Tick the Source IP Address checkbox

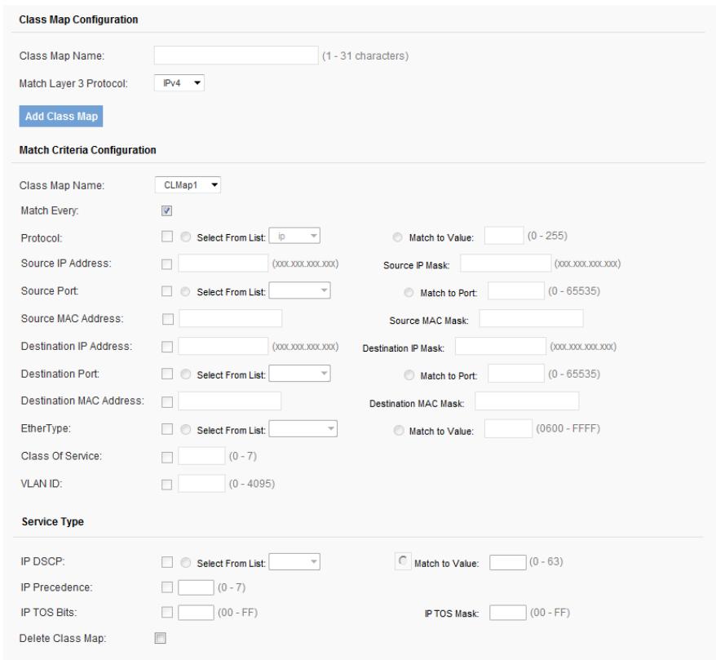pos(166,264)
